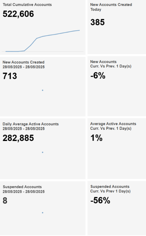Image resolution: width=146 pixels, height=236 pixels.
Task: Click the data point under 713 value
Action: pyautogui.click(x=43, y=90)
